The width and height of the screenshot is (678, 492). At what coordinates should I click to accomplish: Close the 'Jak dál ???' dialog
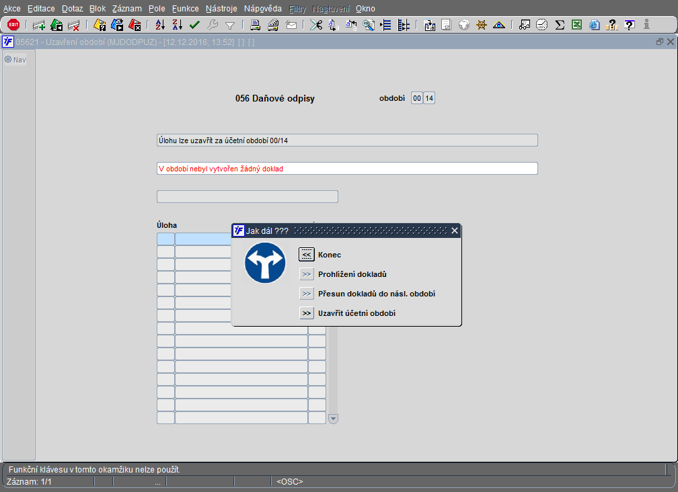(455, 231)
